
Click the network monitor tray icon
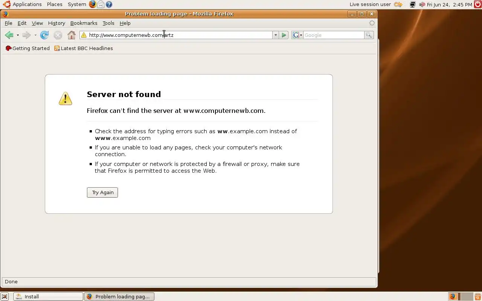tap(413, 5)
